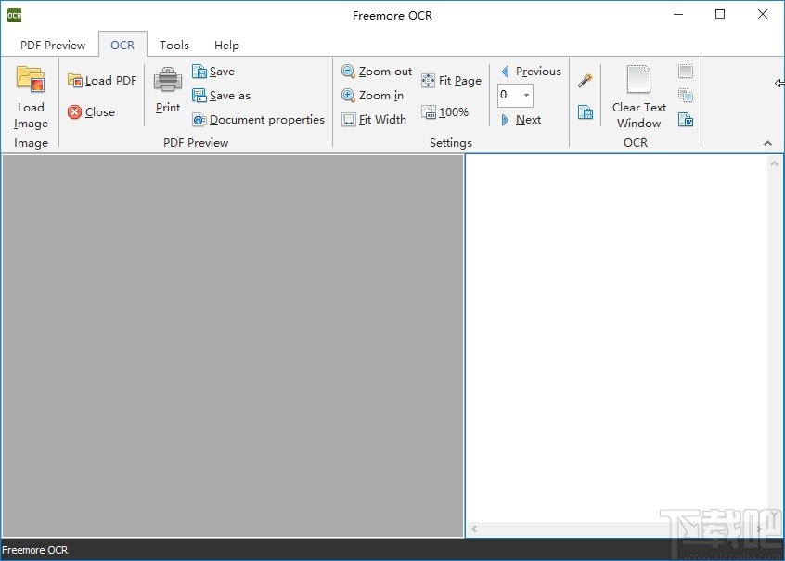Click the copy overlapping squares icon
785x561 pixels.
click(686, 96)
